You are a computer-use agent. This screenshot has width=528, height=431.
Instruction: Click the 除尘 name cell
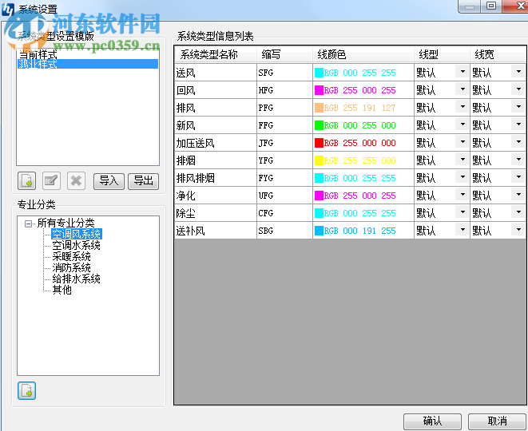[x=216, y=213]
